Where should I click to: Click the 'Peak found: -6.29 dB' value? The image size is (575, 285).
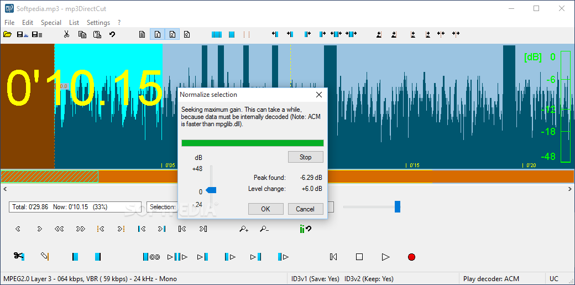311,178
